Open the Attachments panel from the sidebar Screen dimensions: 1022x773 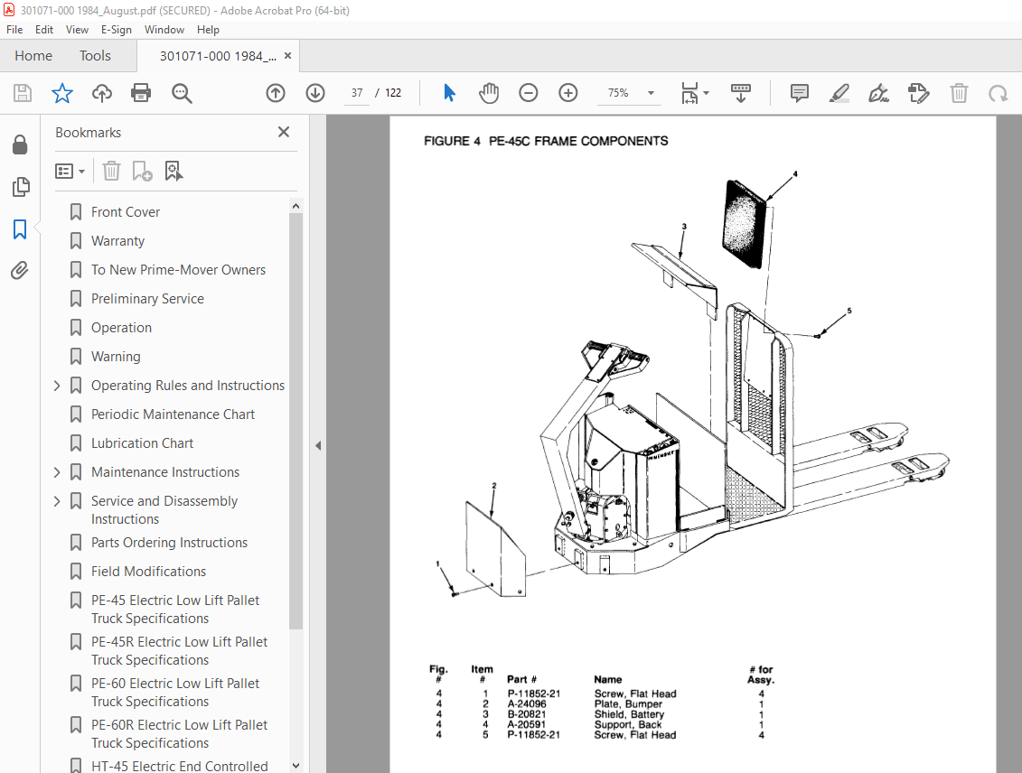point(21,270)
